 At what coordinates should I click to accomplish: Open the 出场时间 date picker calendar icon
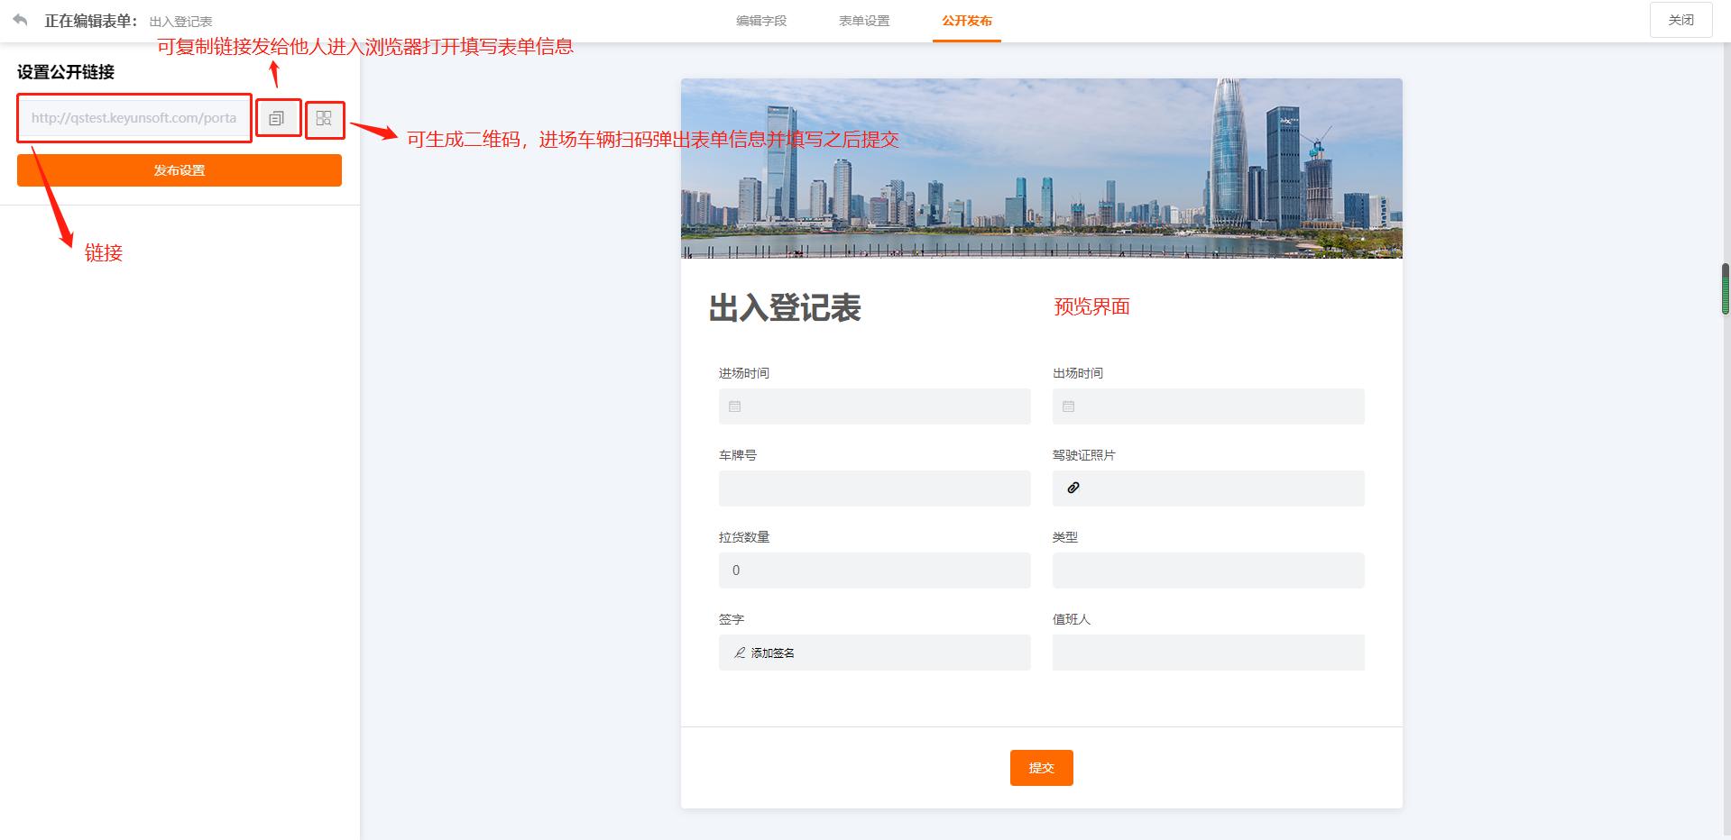pos(1068,406)
